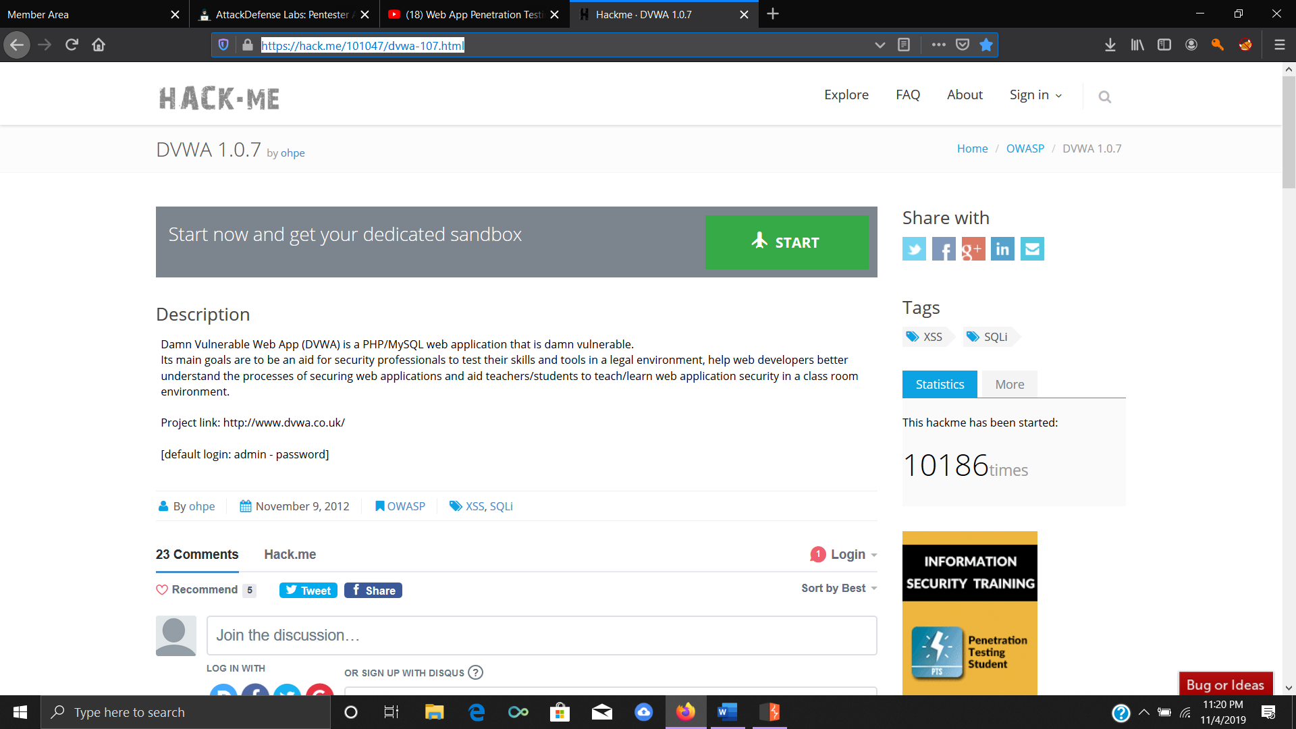1296x729 pixels.
Task: Go to the browser home page
Action: (99, 45)
